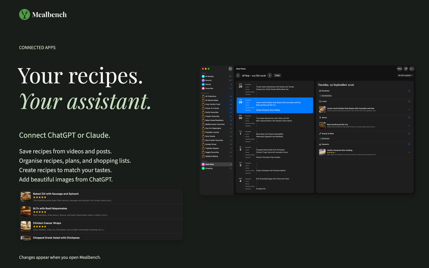
Task: Open the options menu for Beef and Broccoli Stir-Fry
Action: pos(409,125)
